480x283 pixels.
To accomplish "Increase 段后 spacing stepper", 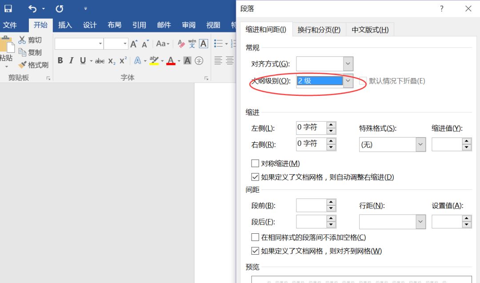I will click(331, 219).
